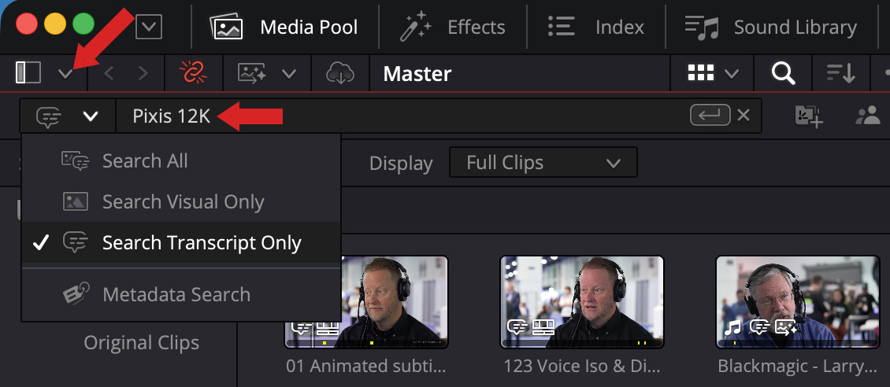Open the Display Full Clips dropdown

point(543,163)
